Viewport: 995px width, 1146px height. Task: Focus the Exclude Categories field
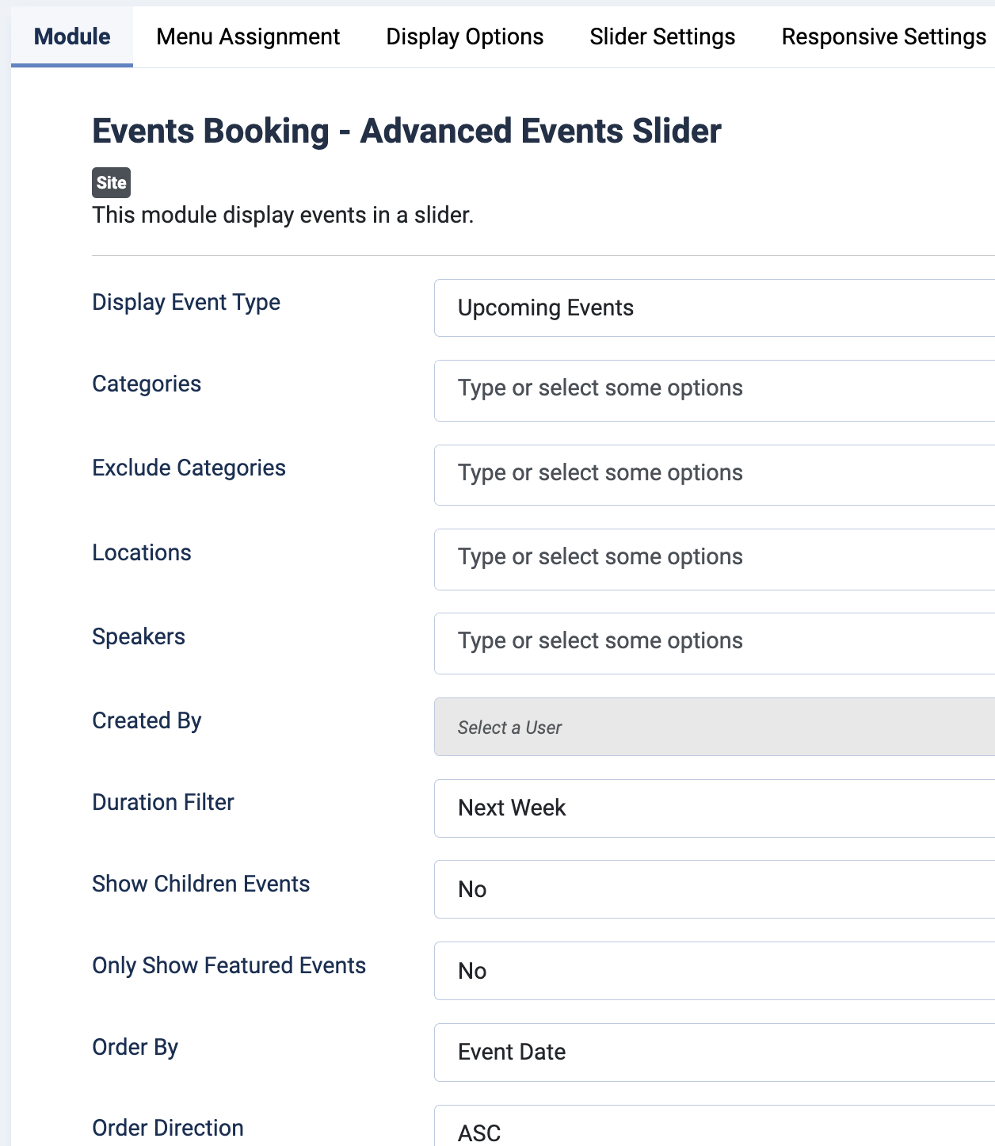[715, 475]
